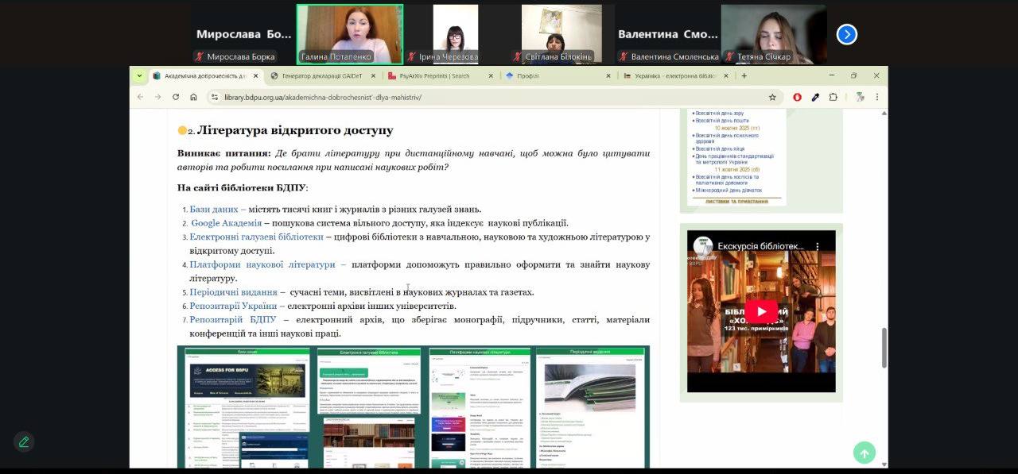The image size is (1018, 474).
Task: Follow the Репозитарій БДПУ link
Action: click(233, 319)
